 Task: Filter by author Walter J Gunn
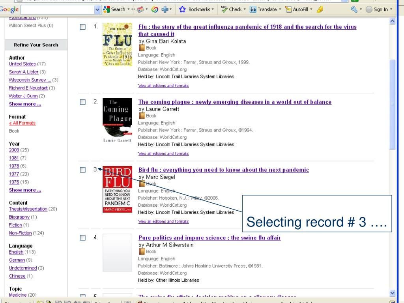click(x=23, y=96)
